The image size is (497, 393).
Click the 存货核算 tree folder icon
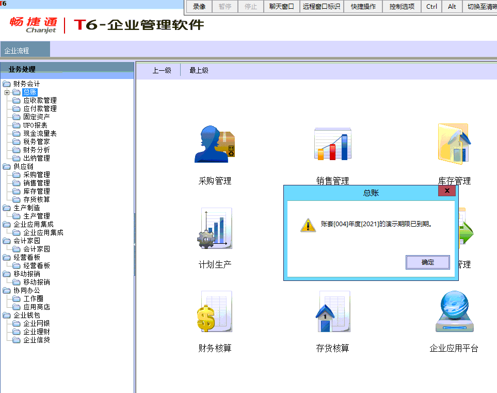pyautogui.click(x=17, y=199)
